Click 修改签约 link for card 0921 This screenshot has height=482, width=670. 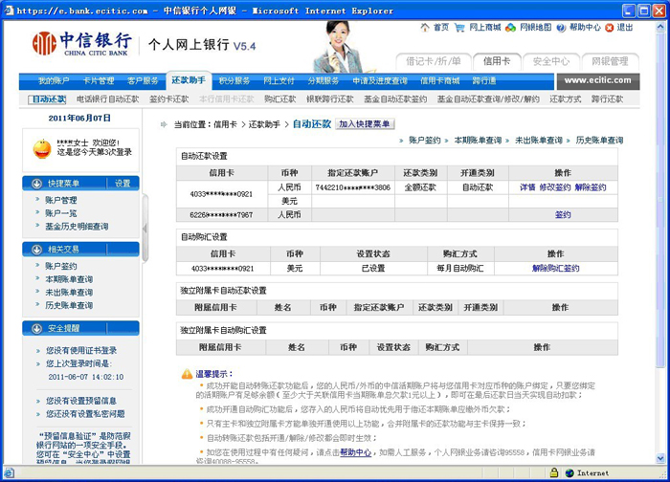tap(554, 187)
